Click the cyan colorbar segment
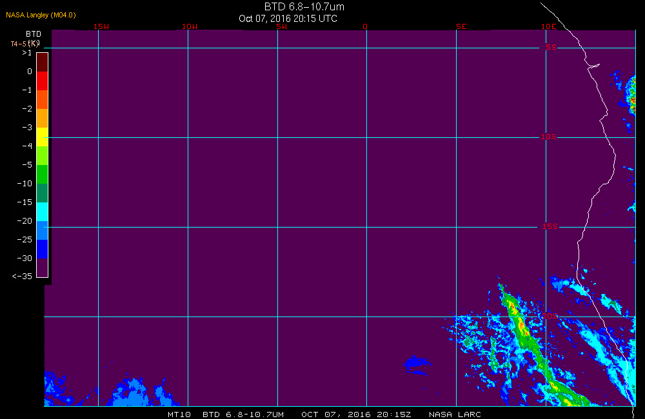 coord(43,212)
